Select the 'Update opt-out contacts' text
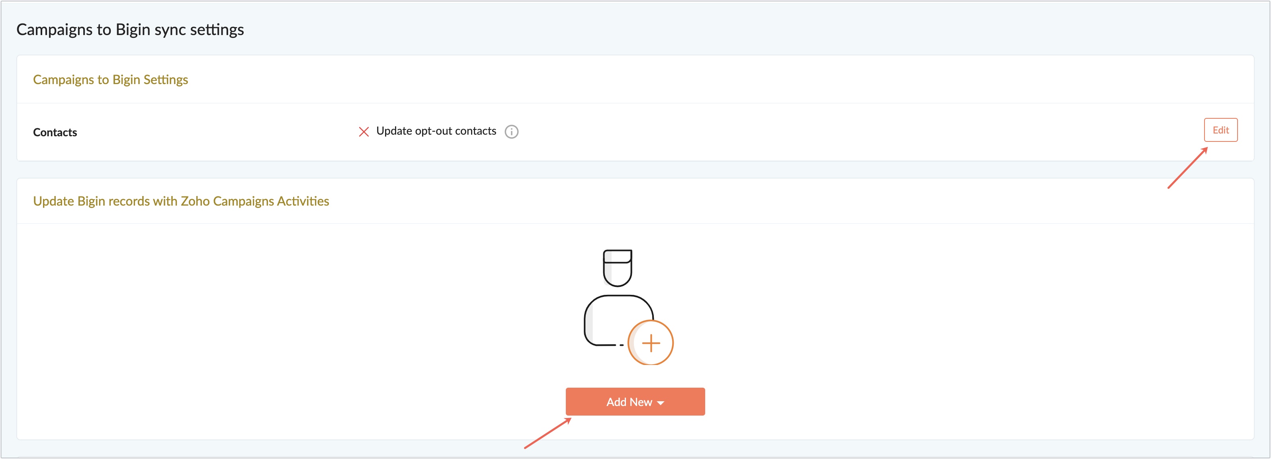 436,131
